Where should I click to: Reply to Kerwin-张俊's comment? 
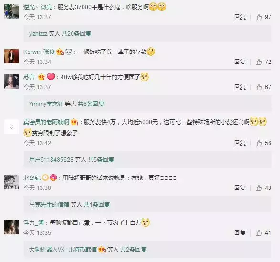(x=240, y=62)
